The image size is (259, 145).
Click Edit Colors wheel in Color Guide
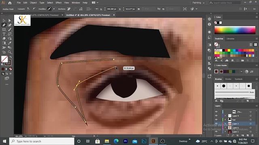click(x=246, y=72)
